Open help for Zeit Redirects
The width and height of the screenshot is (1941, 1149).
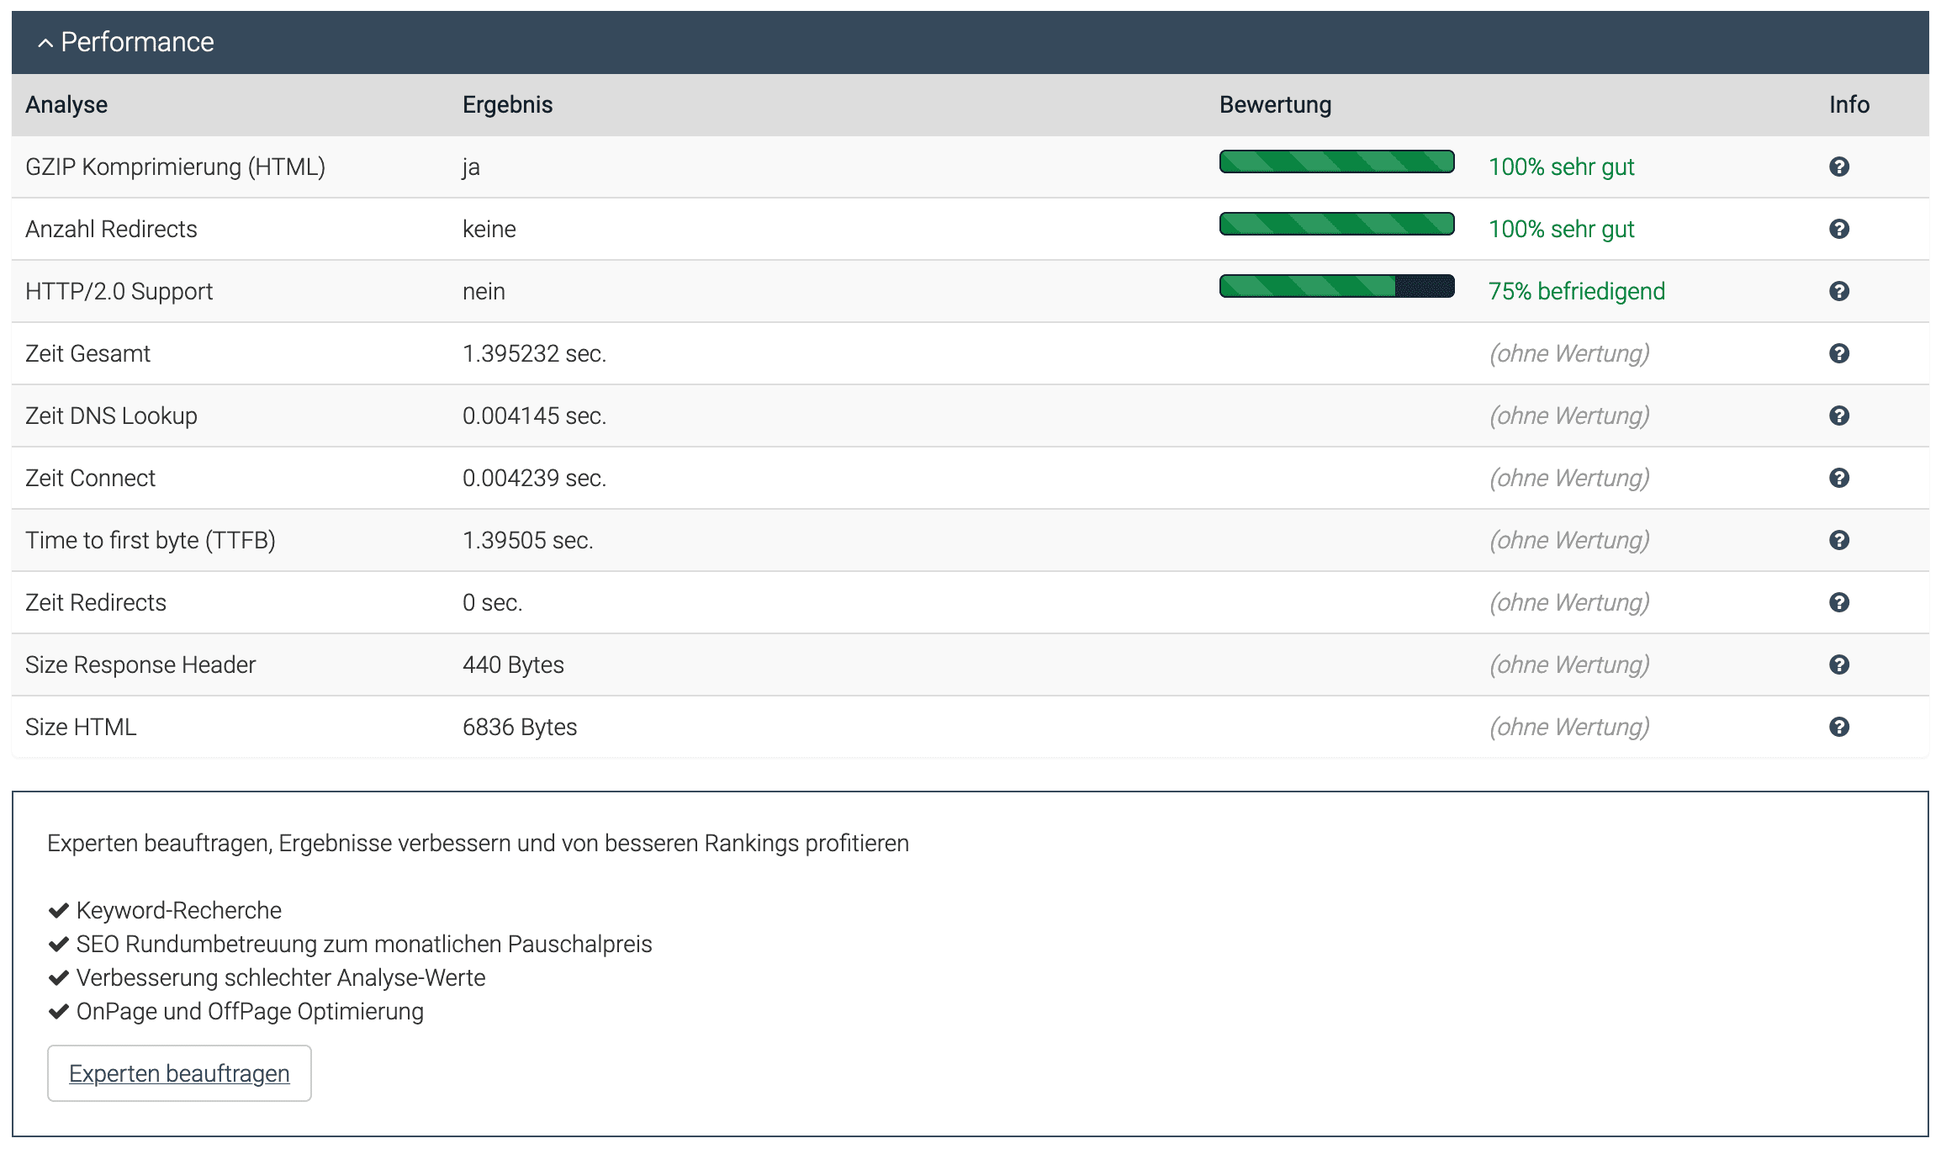(1838, 602)
